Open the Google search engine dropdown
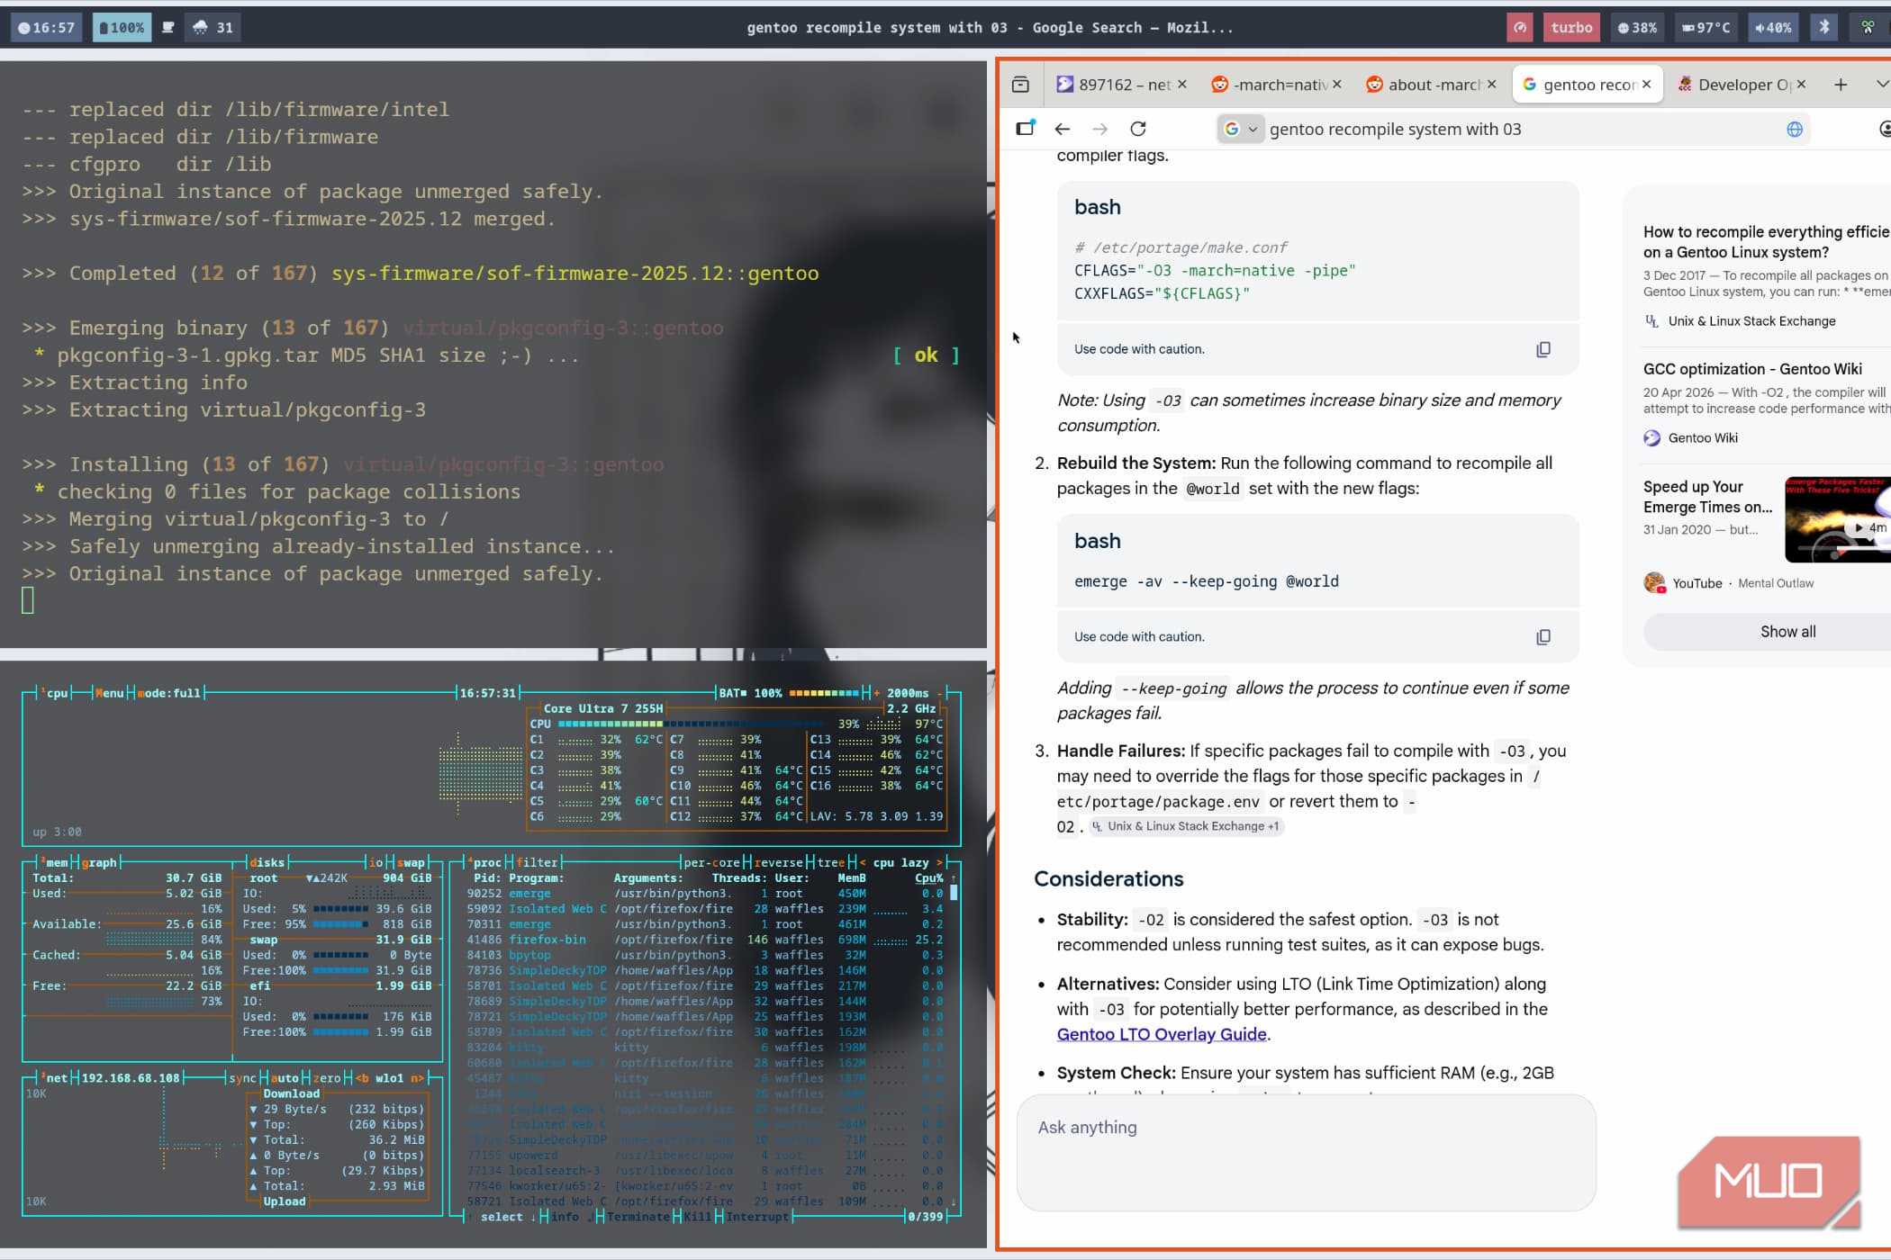The height and width of the screenshot is (1260, 1891). (1240, 129)
